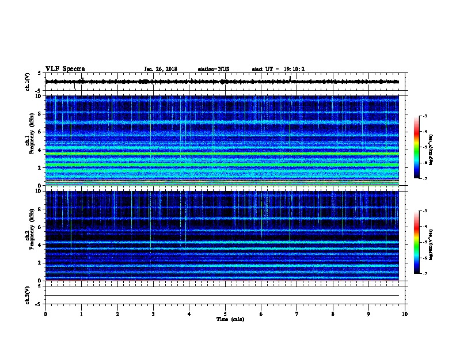Click time axis tick label "9"
This screenshot has width=456, height=352.
pyautogui.click(x=368, y=314)
